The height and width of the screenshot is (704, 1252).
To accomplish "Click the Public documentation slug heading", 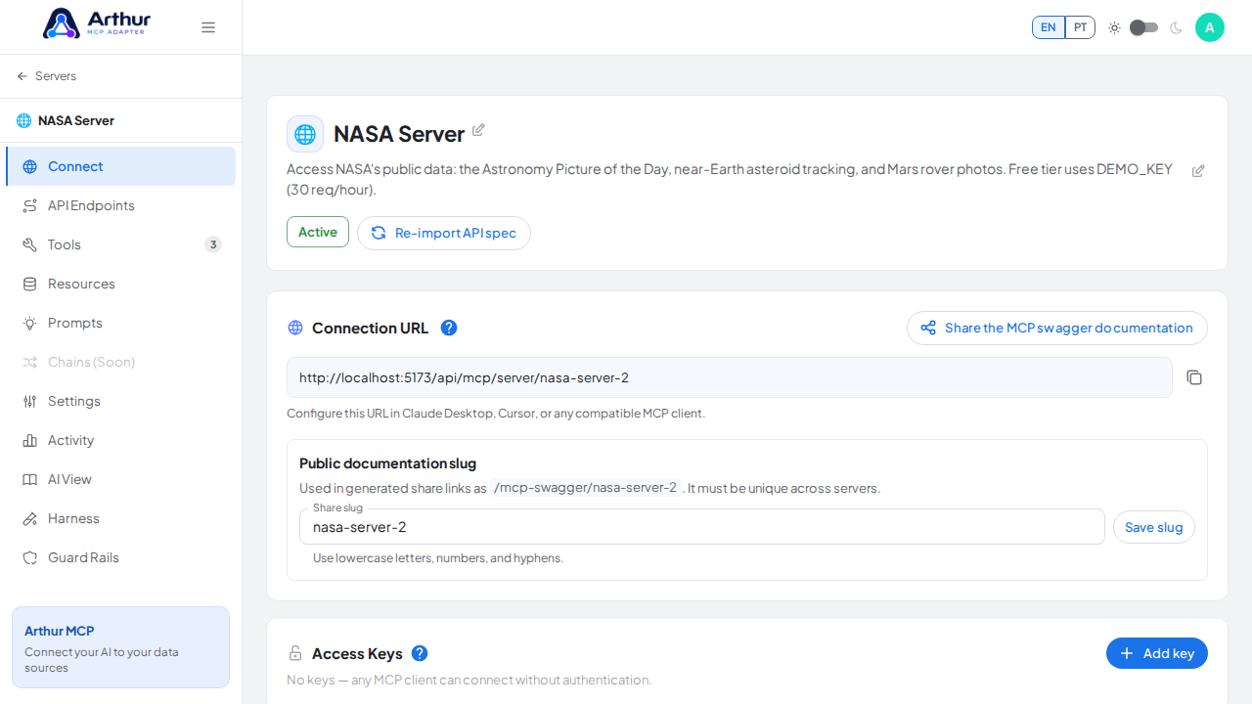I will 387,463.
